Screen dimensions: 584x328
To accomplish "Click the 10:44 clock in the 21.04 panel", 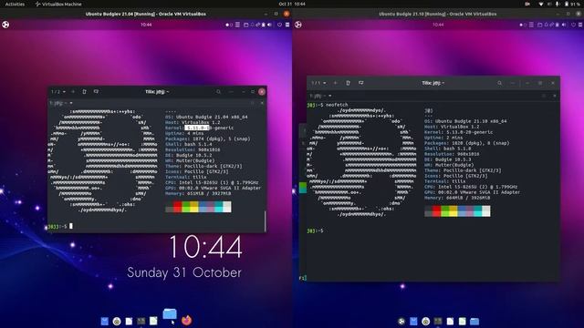I will (146, 25).
